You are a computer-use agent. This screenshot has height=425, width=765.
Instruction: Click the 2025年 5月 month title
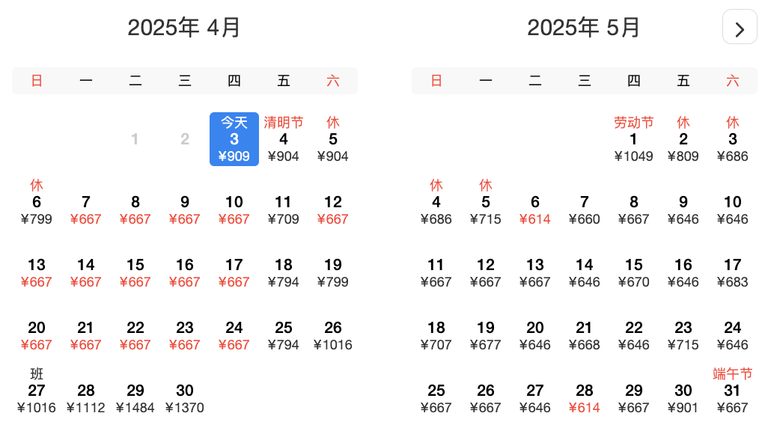pyautogui.click(x=584, y=28)
